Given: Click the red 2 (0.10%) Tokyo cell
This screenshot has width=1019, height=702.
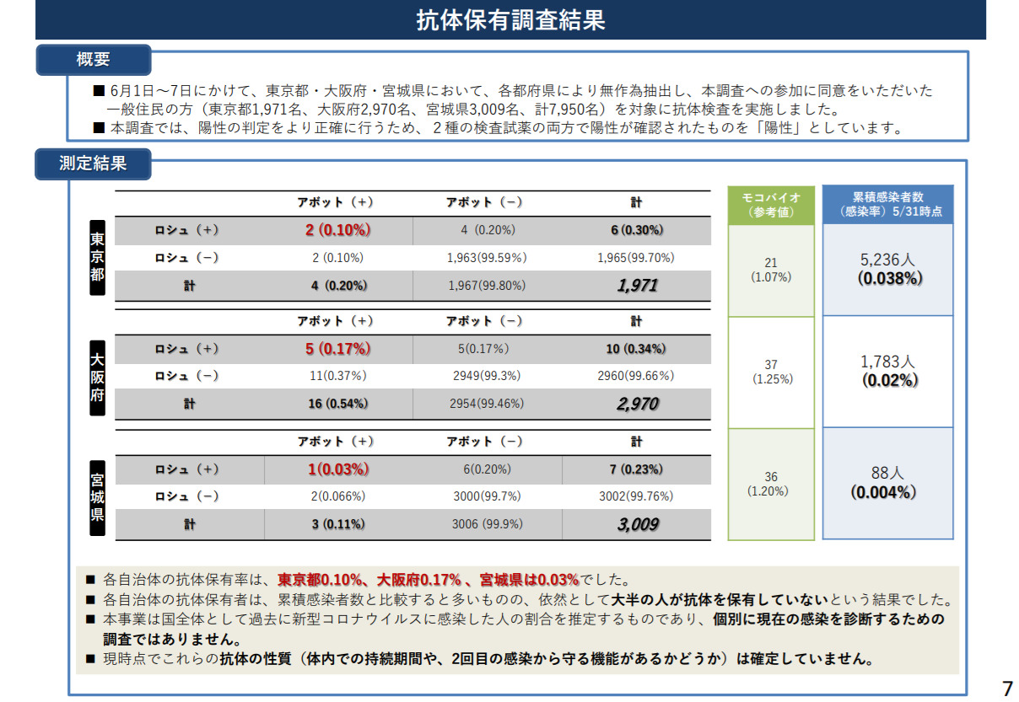Looking at the screenshot, I should 337,230.
